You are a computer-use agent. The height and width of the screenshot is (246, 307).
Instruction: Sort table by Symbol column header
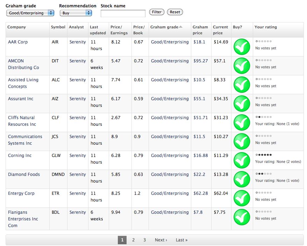[58, 27]
